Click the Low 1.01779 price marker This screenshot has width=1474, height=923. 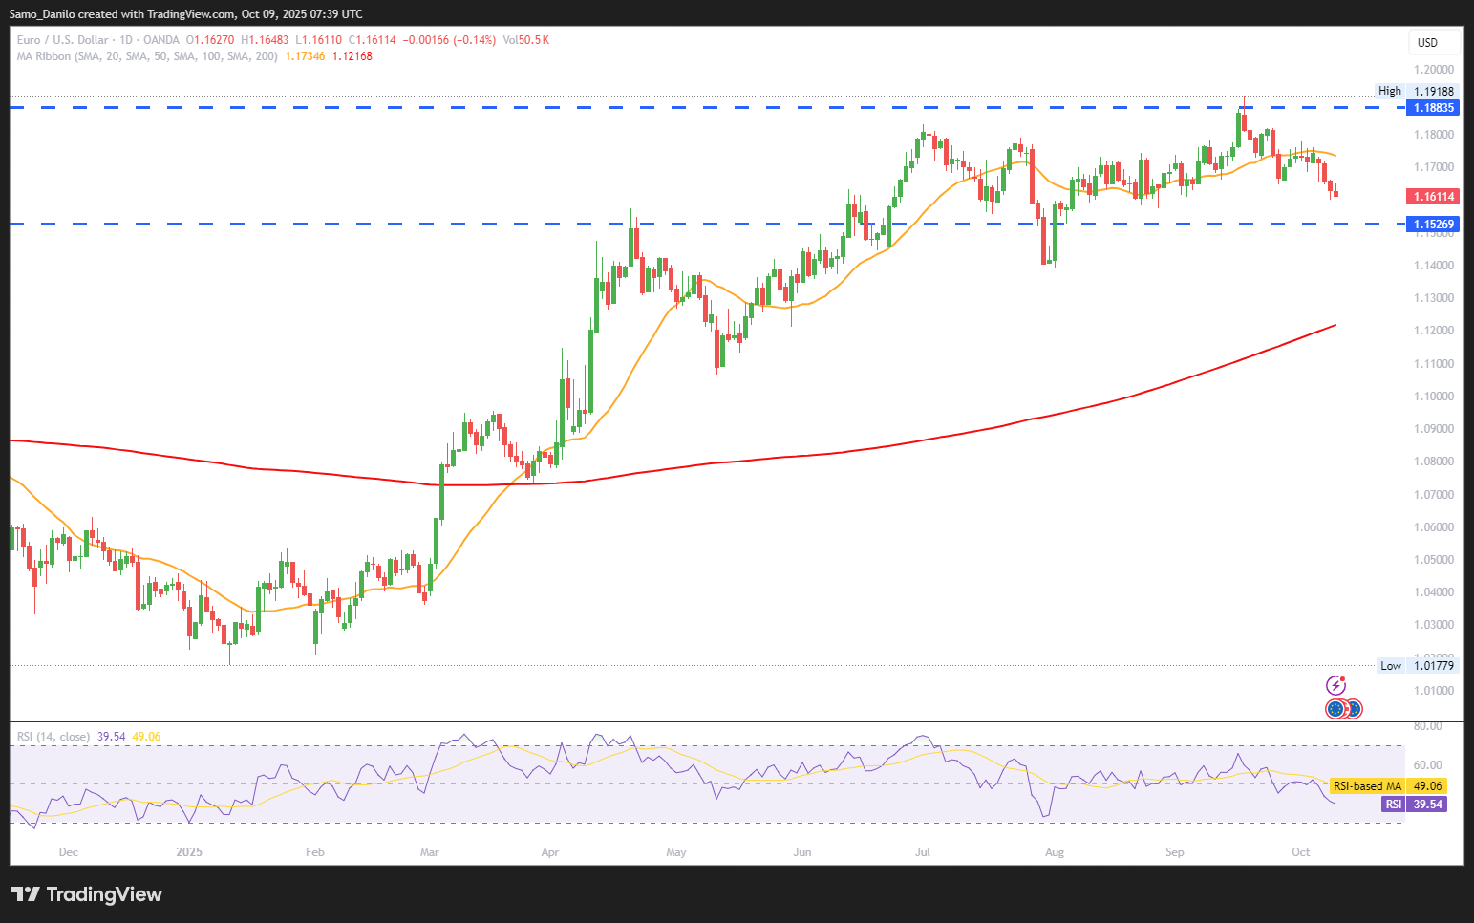pyautogui.click(x=1418, y=666)
